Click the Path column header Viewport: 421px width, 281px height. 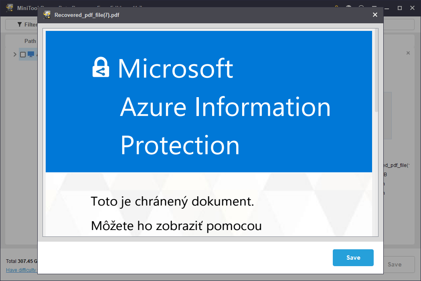[x=30, y=41]
